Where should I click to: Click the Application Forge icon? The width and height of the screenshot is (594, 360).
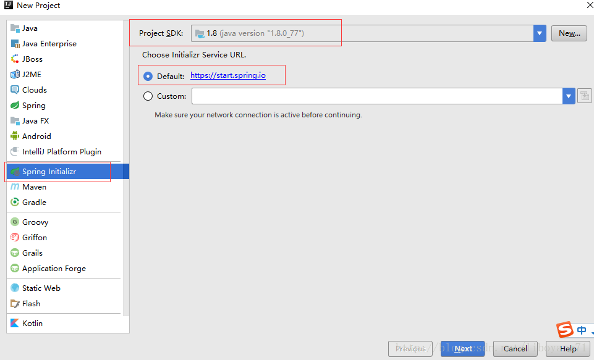point(15,269)
